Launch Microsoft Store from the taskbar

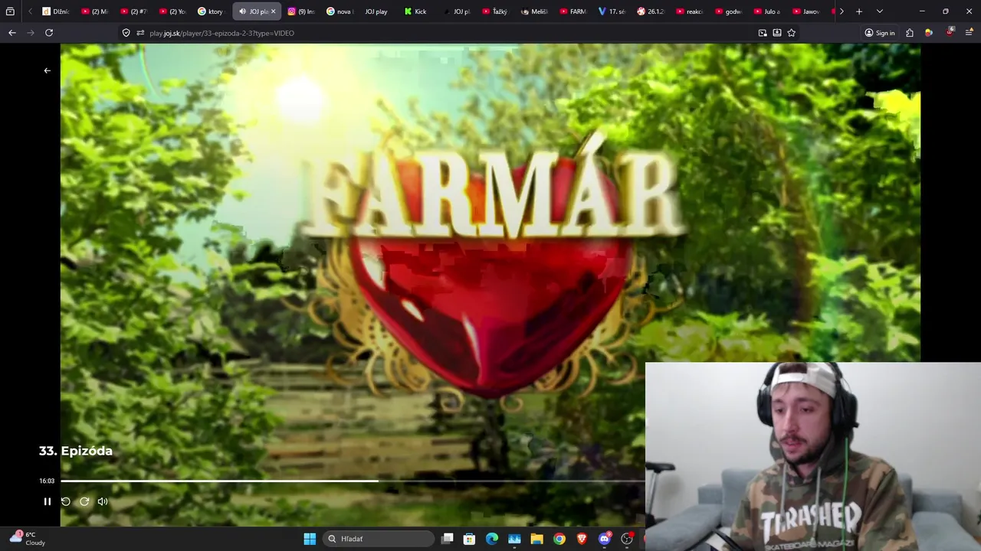click(470, 539)
